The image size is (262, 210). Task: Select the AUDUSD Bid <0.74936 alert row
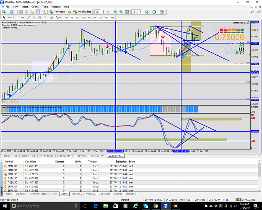pos(130,178)
